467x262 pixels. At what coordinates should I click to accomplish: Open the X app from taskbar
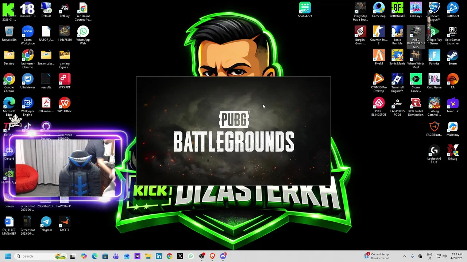point(180,256)
